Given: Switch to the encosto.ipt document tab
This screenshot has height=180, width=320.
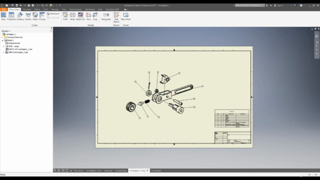Looking at the screenshot, I should (156, 170).
